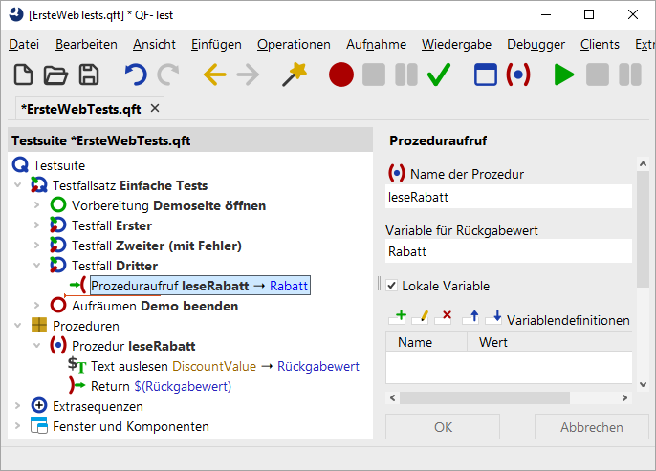The image size is (656, 471).
Task: Click the green checkmark Check recording icon
Action: (439, 75)
